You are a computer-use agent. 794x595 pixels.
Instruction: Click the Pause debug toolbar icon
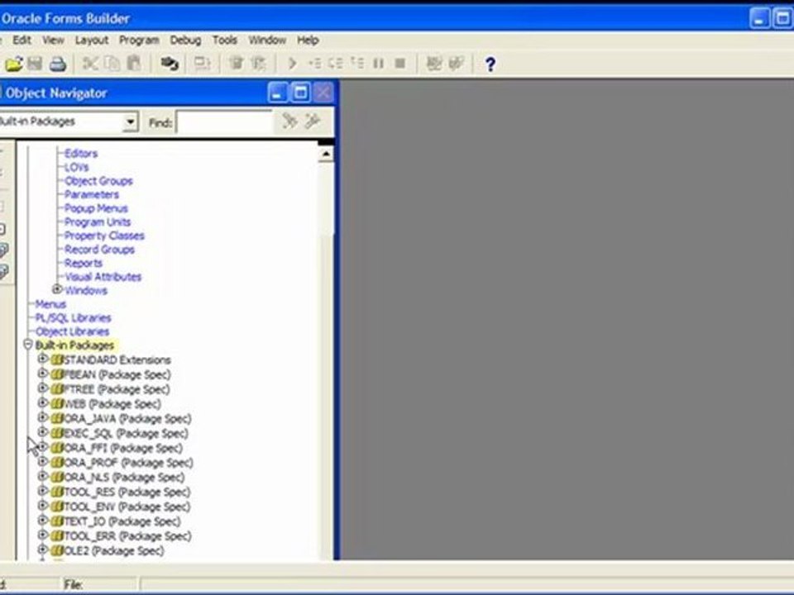[378, 64]
